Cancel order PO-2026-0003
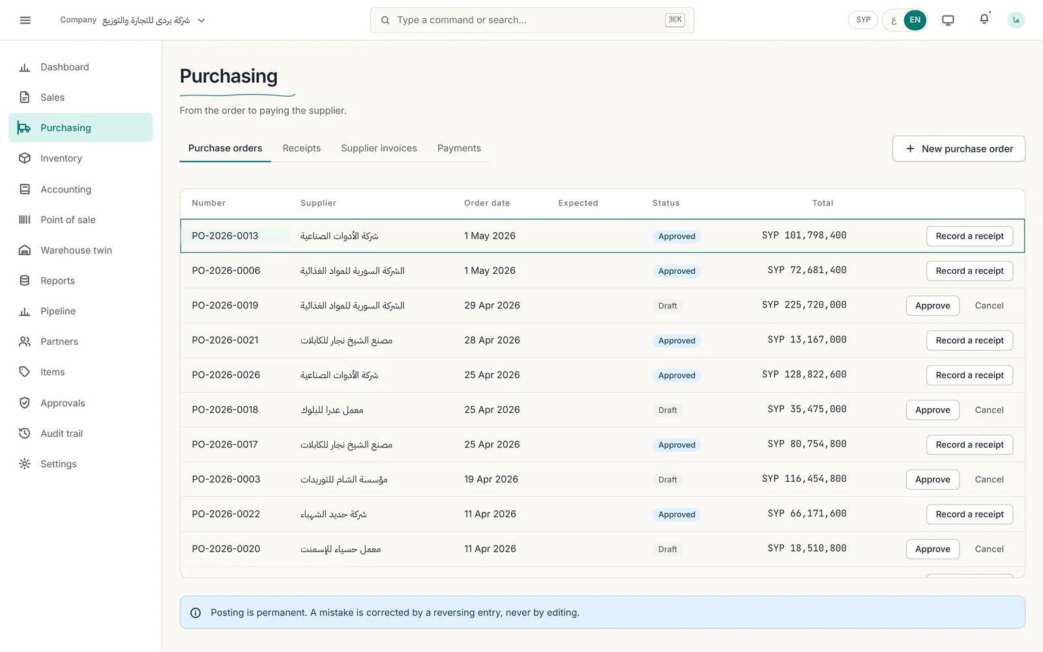 pos(989,479)
